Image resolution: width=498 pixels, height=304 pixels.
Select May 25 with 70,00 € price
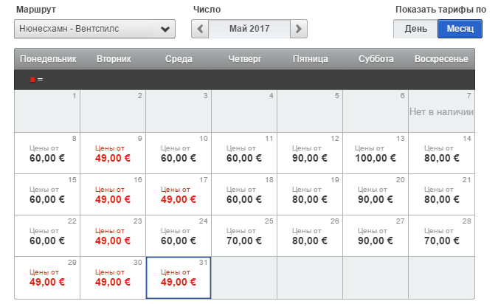pyautogui.click(x=244, y=235)
